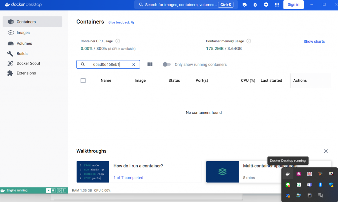Sort by Last started column

(x=271, y=80)
